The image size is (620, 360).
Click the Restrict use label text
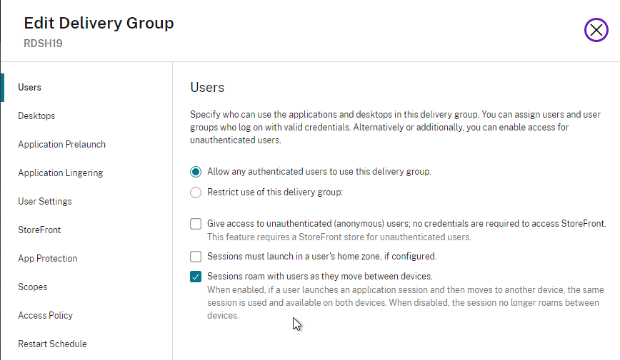tap(275, 192)
